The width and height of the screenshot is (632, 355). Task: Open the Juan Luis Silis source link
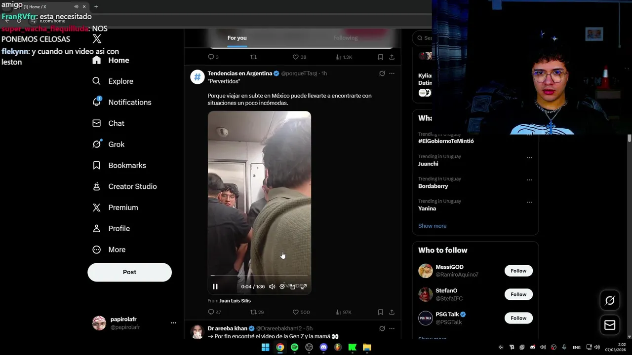[235, 301]
